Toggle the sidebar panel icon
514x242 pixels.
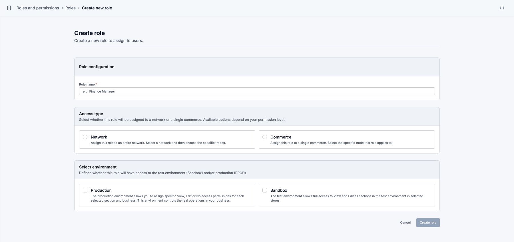pyautogui.click(x=10, y=8)
